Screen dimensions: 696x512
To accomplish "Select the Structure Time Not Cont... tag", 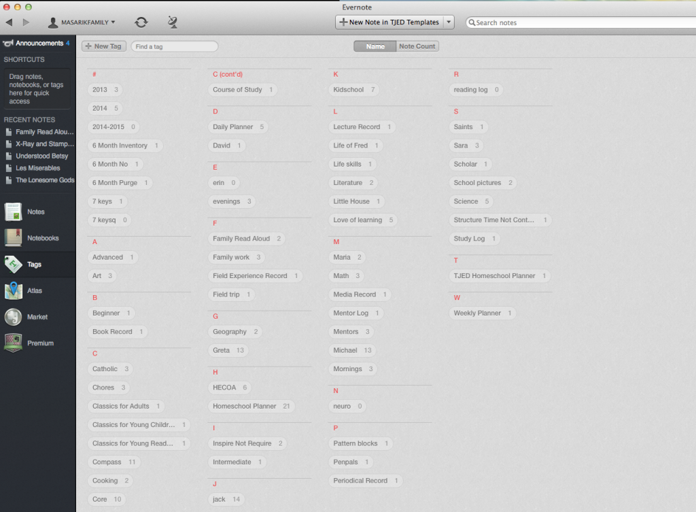I will [x=500, y=220].
